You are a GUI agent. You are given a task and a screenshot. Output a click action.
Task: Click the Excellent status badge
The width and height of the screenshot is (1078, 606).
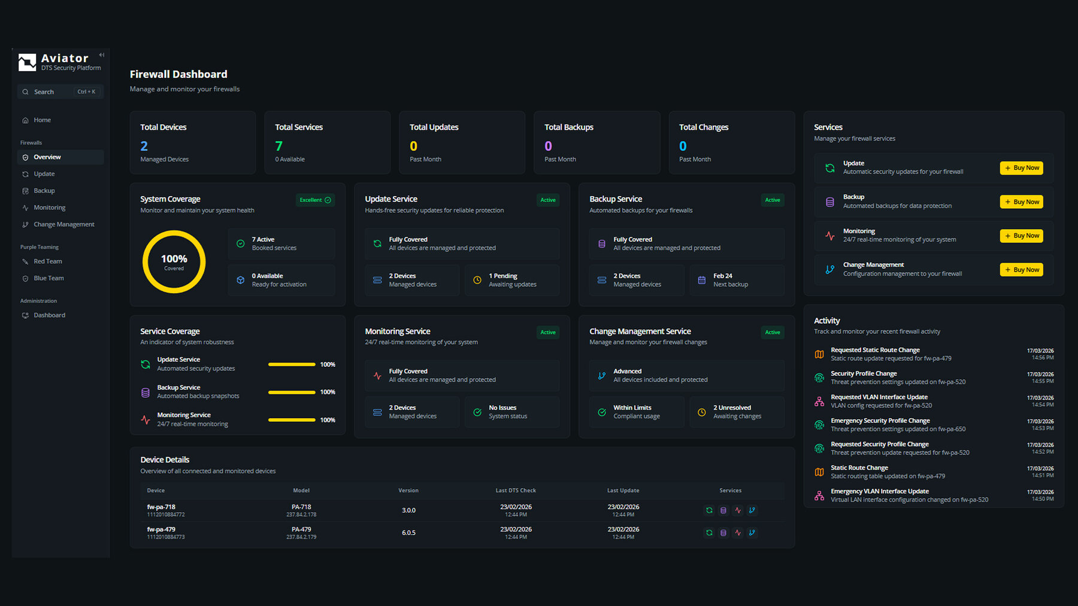(x=315, y=200)
